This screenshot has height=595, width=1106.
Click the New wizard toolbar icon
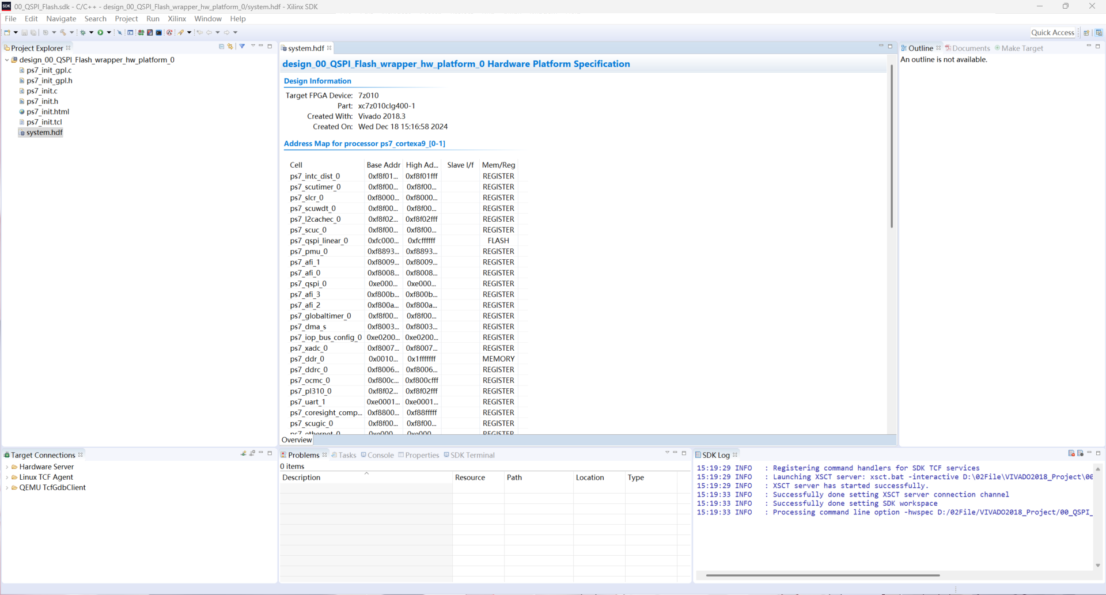click(x=7, y=33)
